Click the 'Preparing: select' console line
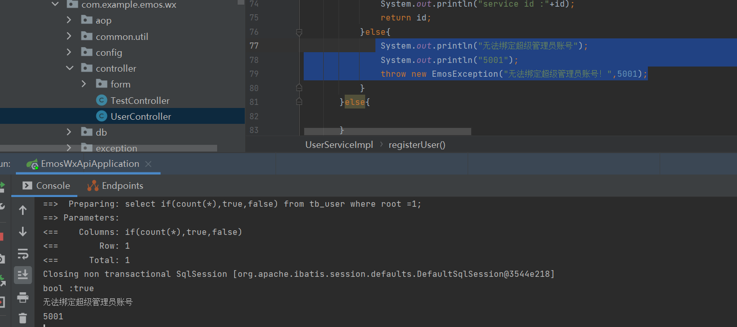This screenshot has width=737, height=327. (232, 204)
